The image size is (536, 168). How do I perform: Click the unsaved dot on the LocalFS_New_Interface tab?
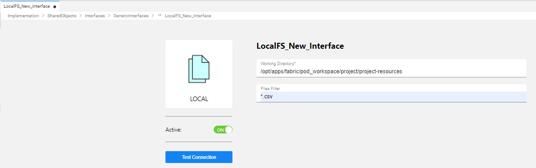(55, 6)
